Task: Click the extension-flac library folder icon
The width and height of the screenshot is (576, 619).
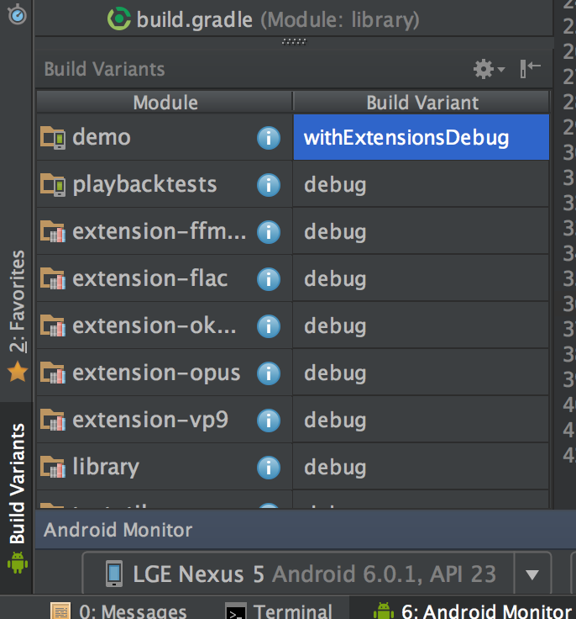Action: (53, 278)
